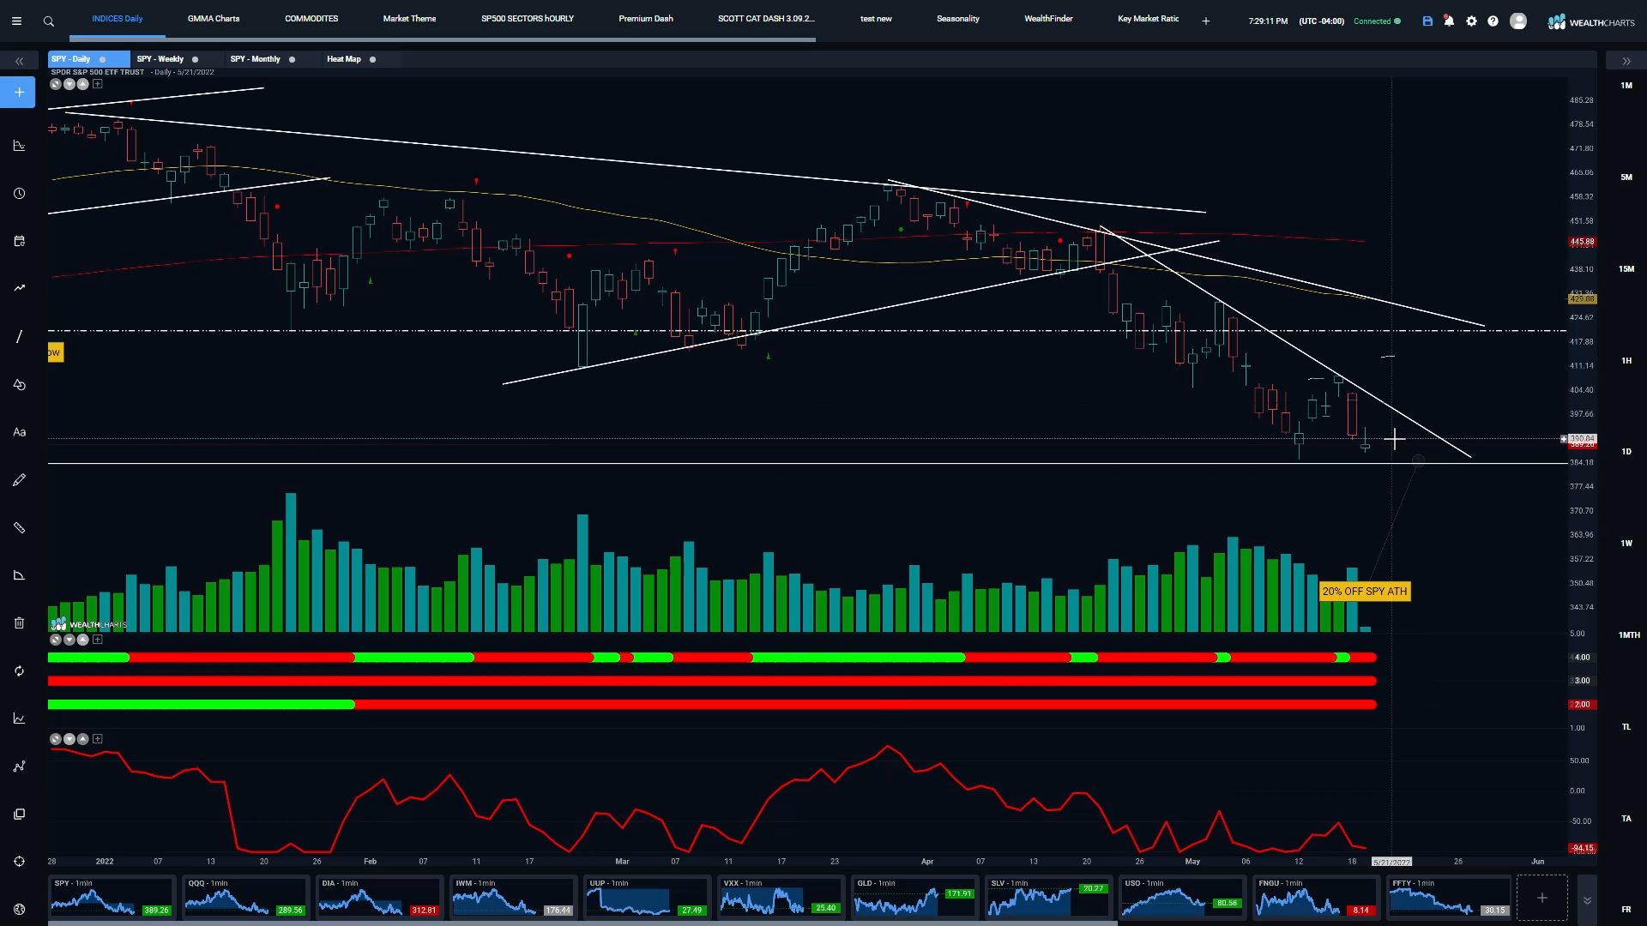Open the clock timeframe icon in sidebar
Screen dimensions: 1647x926
pos(19,193)
